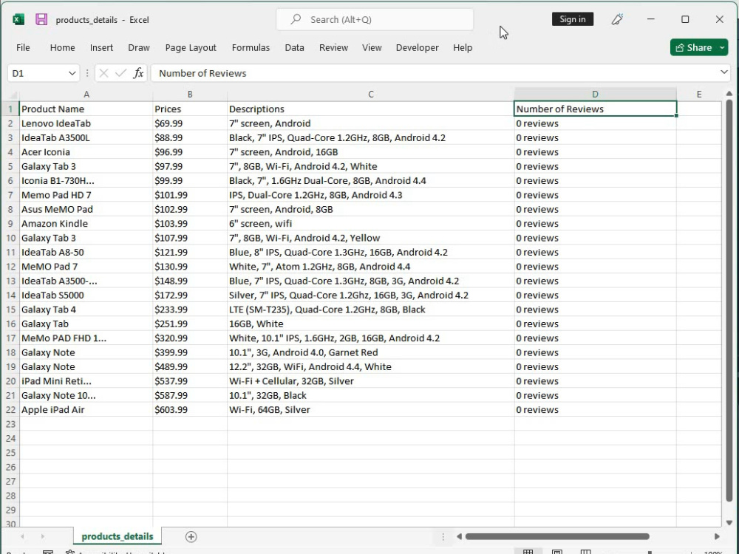739x554 pixels.
Task: Select the $88.99 price cell
Action: [x=190, y=137]
